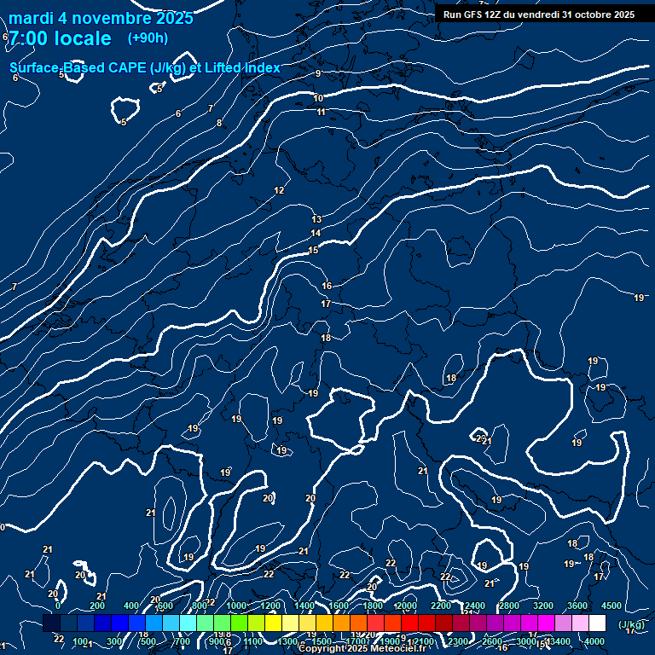Click the contour label '9'
The width and height of the screenshot is (655, 655).
coord(318,73)
